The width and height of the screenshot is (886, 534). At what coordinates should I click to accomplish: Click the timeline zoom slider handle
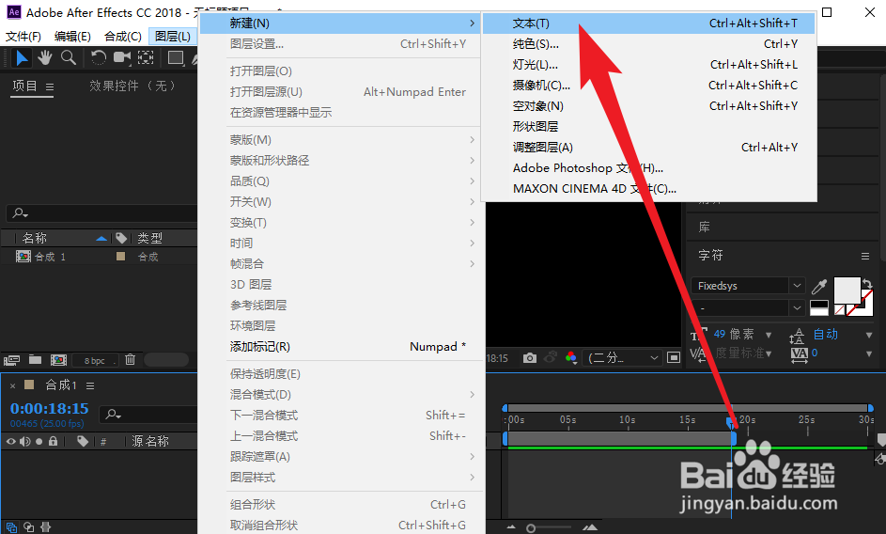coord(531,528)
